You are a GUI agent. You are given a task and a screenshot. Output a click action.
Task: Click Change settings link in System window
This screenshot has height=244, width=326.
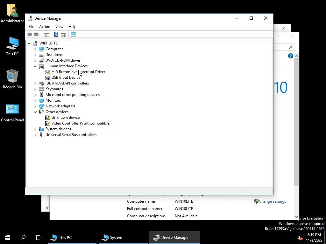[272, 201]
